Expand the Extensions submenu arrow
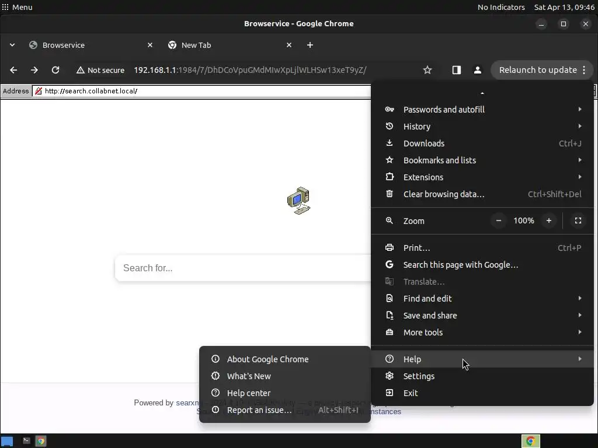The image size is (598, 448). point(580,177)
